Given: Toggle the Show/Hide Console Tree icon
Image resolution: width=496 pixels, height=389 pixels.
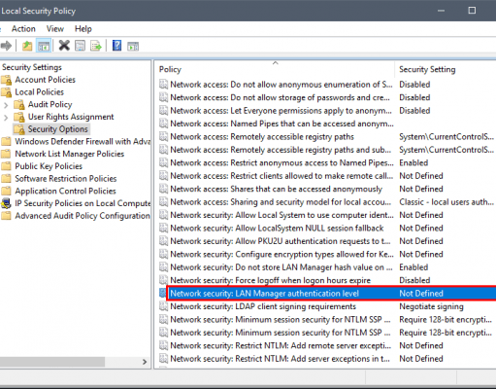Looking at the screenshot, I should (x=44, y=46).
